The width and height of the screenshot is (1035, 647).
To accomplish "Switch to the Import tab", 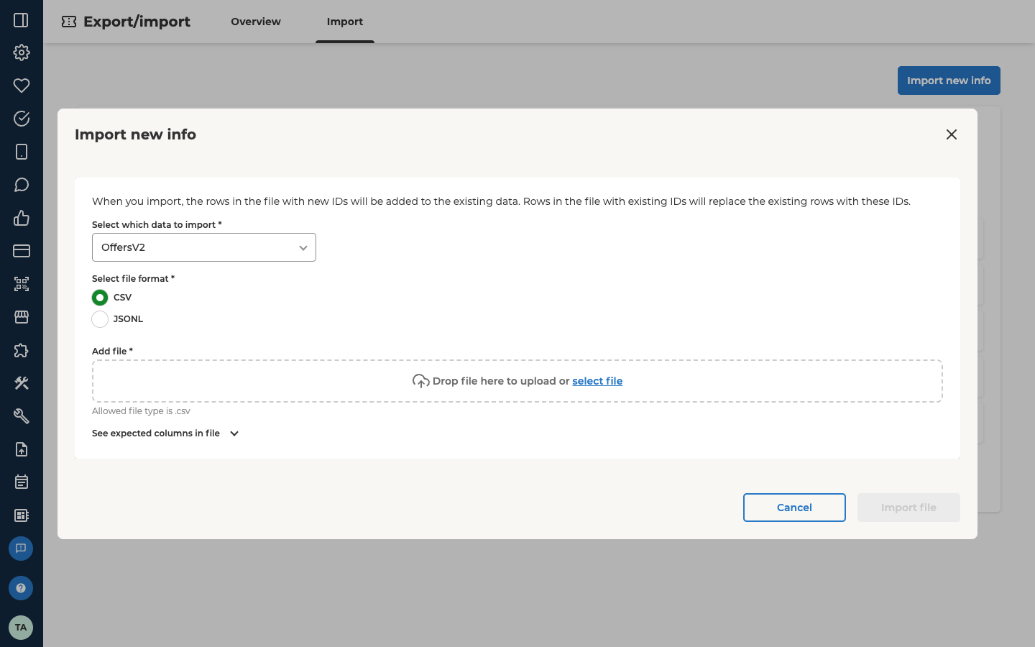I will 345,22.
